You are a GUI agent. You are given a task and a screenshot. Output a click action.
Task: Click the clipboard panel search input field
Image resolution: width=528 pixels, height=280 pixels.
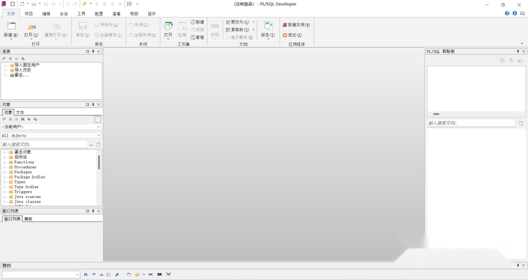[x=471, y=123]
